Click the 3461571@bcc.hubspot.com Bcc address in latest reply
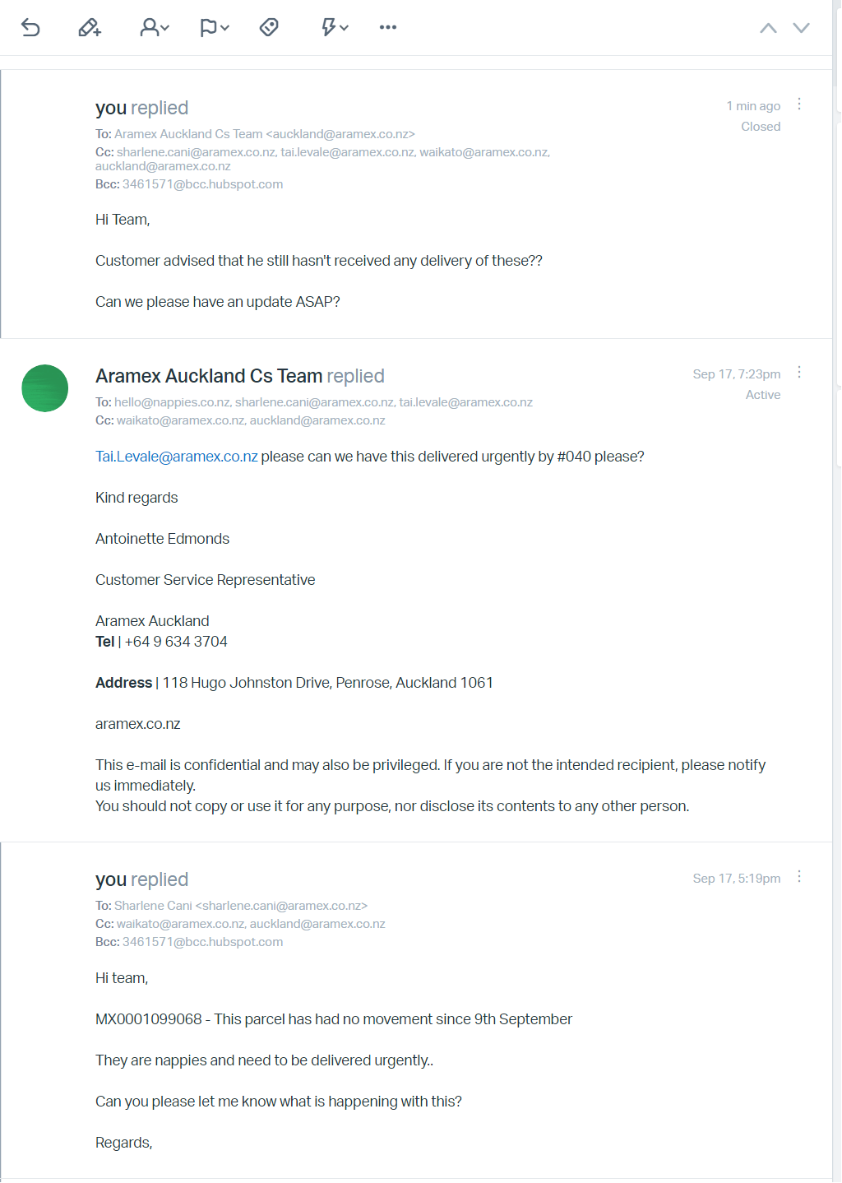The height and width of the screenshot is (1183, 842). coord(202,184)
